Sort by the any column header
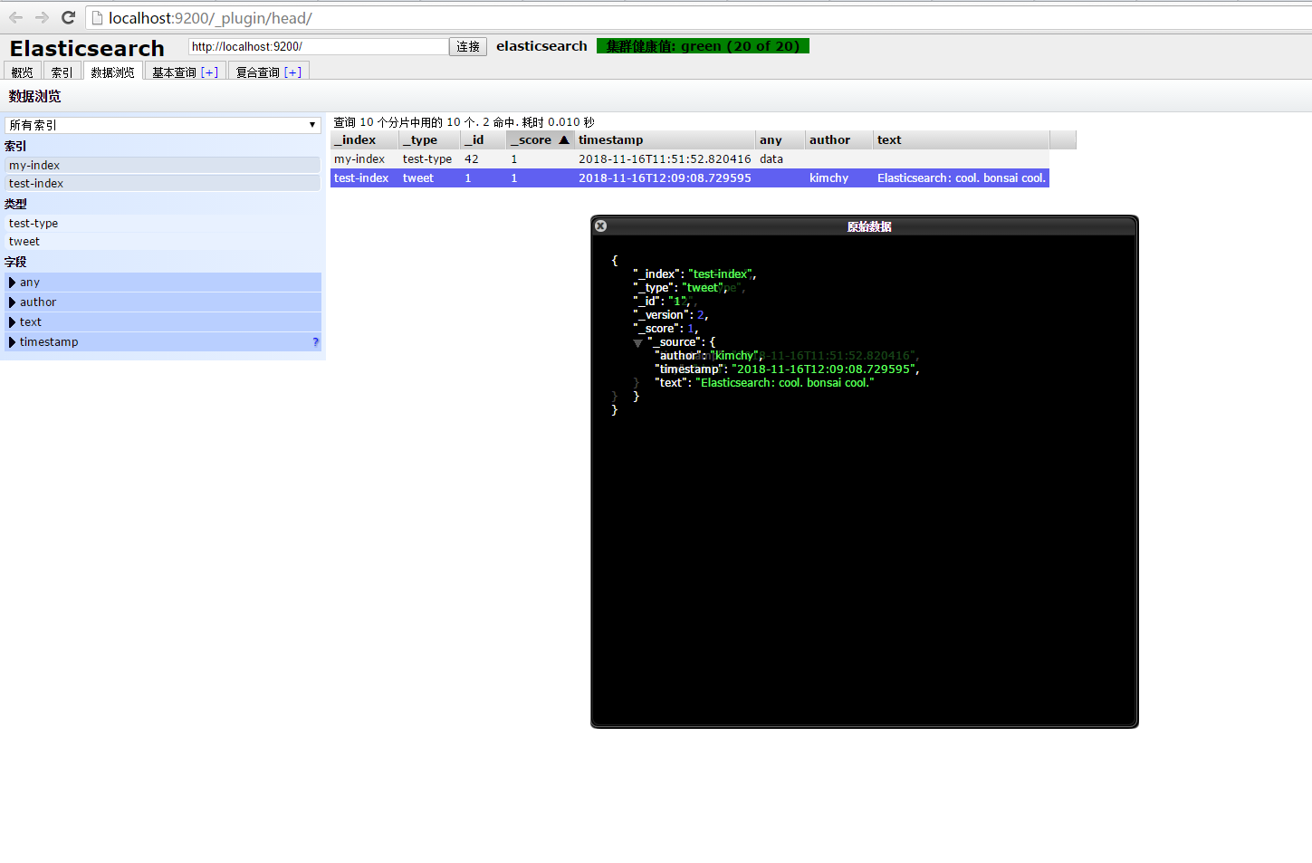The height and width of the screenshot is (863, 1312). coord(780,139)
